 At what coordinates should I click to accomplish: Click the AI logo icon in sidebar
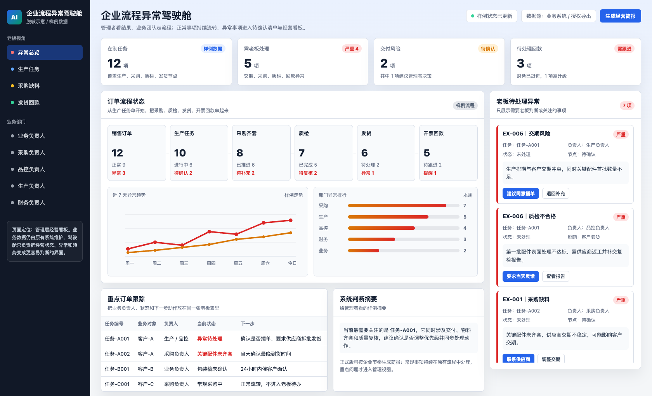[14, 17]
